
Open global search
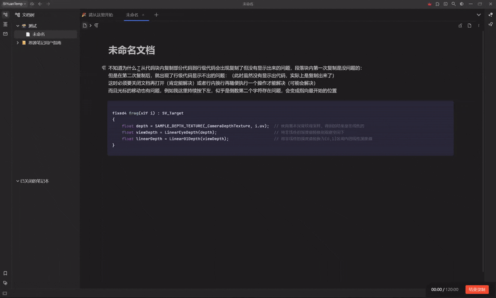coord(454,4)
